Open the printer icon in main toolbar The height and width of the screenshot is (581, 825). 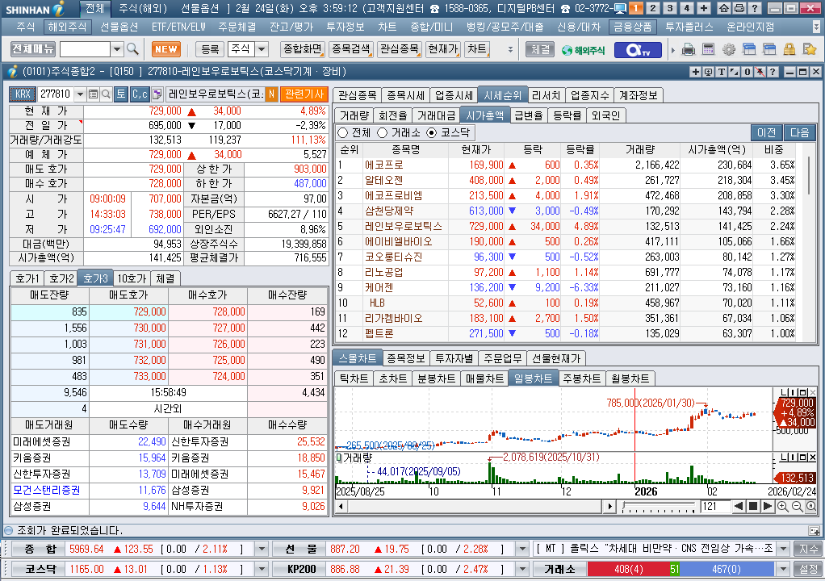click(x=689, y=49)
